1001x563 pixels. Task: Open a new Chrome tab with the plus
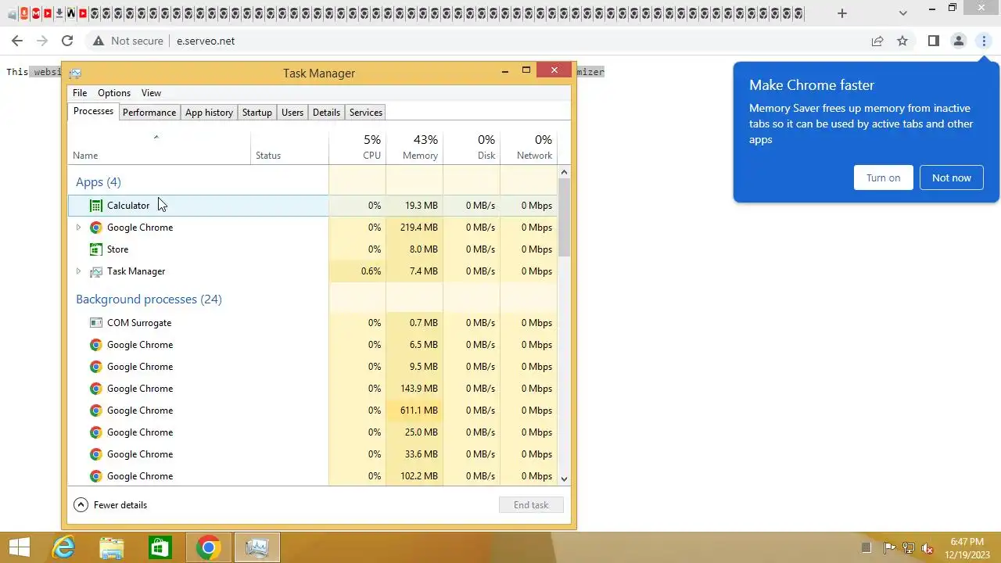(x=842, y=13)
